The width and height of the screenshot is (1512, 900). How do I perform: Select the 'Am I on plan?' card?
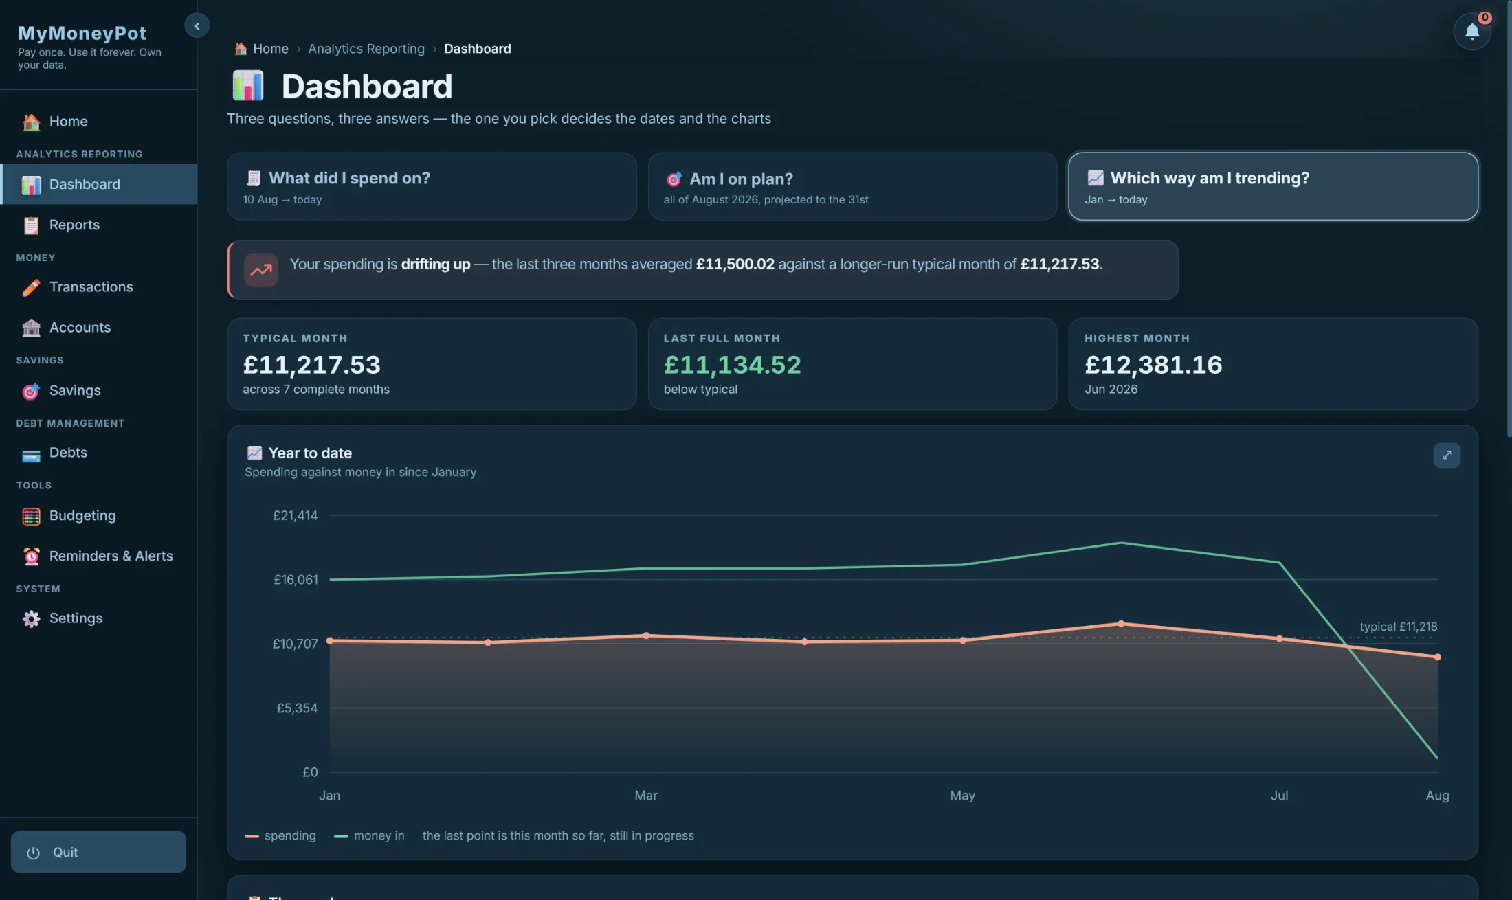click(852, 186)
